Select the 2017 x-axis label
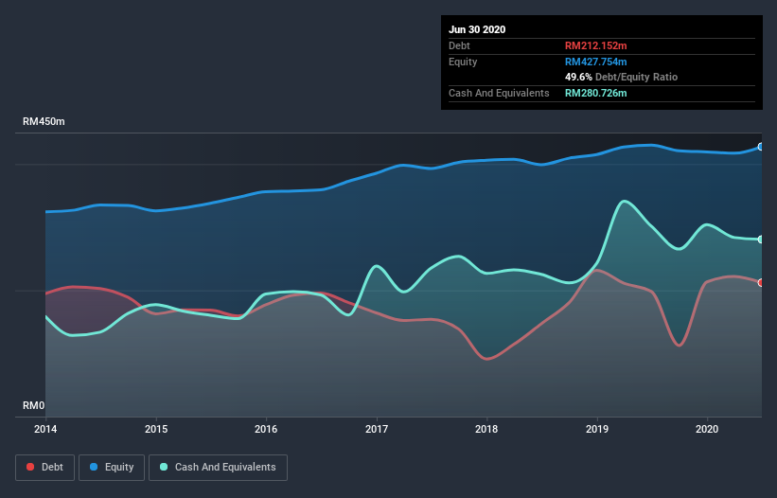Image resolution: width=777 pixels, height=498 pixels. tap(377, 429)
